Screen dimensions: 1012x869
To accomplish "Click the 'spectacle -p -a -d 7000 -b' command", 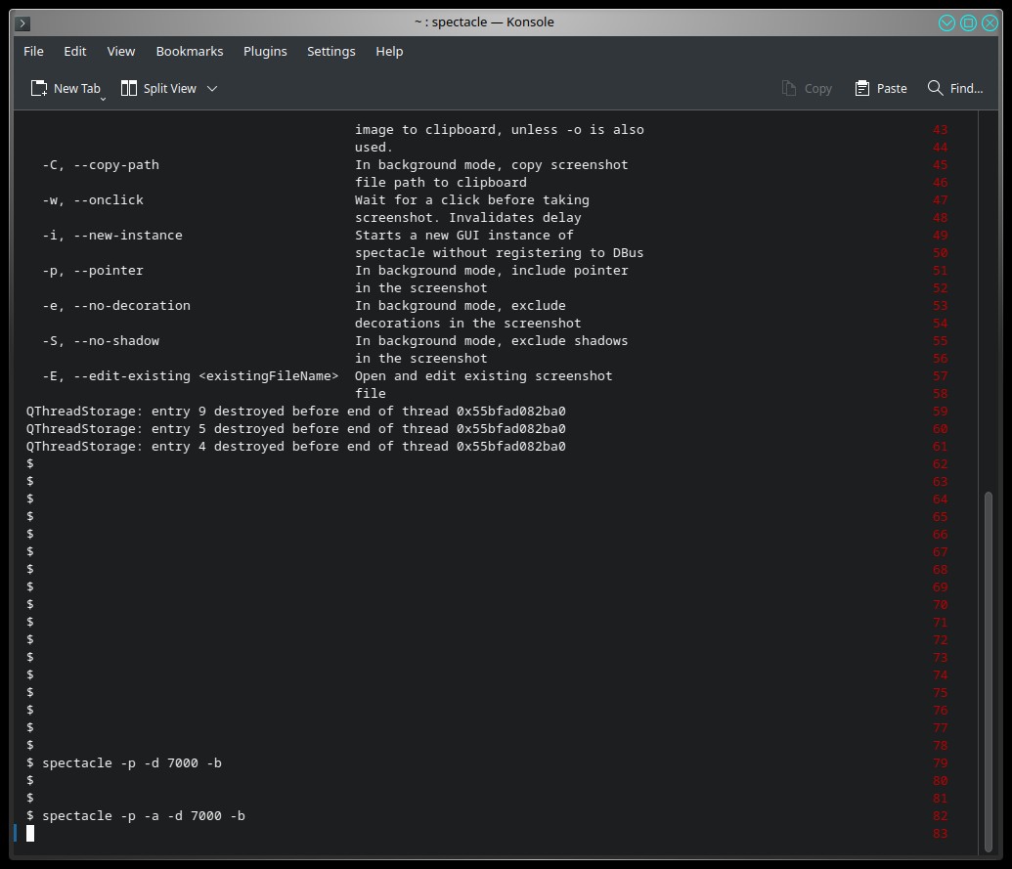I will [x=144, y=816].
